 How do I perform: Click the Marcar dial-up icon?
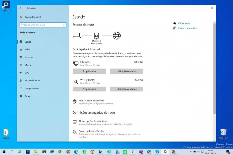coord(21,65)
